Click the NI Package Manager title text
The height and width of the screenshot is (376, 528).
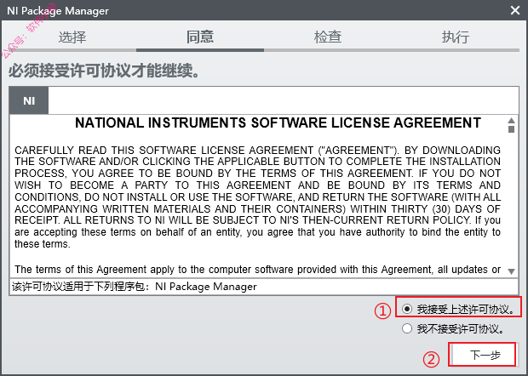tap(58, 11)
